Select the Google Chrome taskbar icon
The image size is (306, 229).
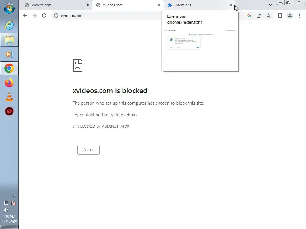[x=9, y=68]
